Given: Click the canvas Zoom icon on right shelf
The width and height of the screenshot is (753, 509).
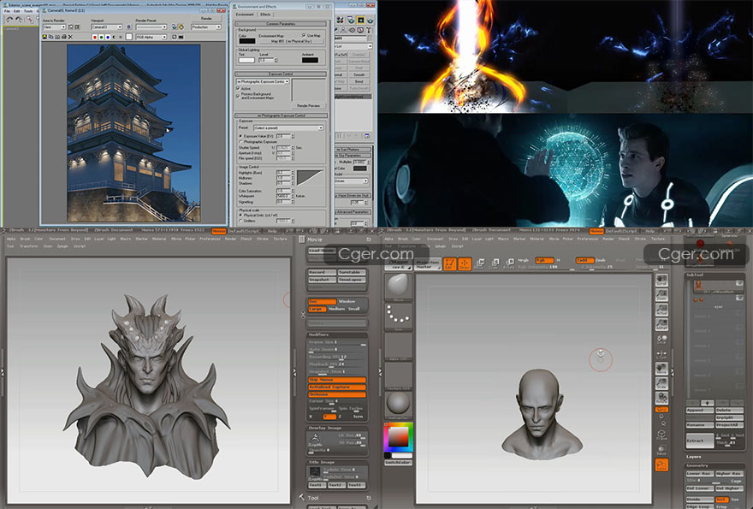Looking at the screenshot, I should [x=661, y=295].
